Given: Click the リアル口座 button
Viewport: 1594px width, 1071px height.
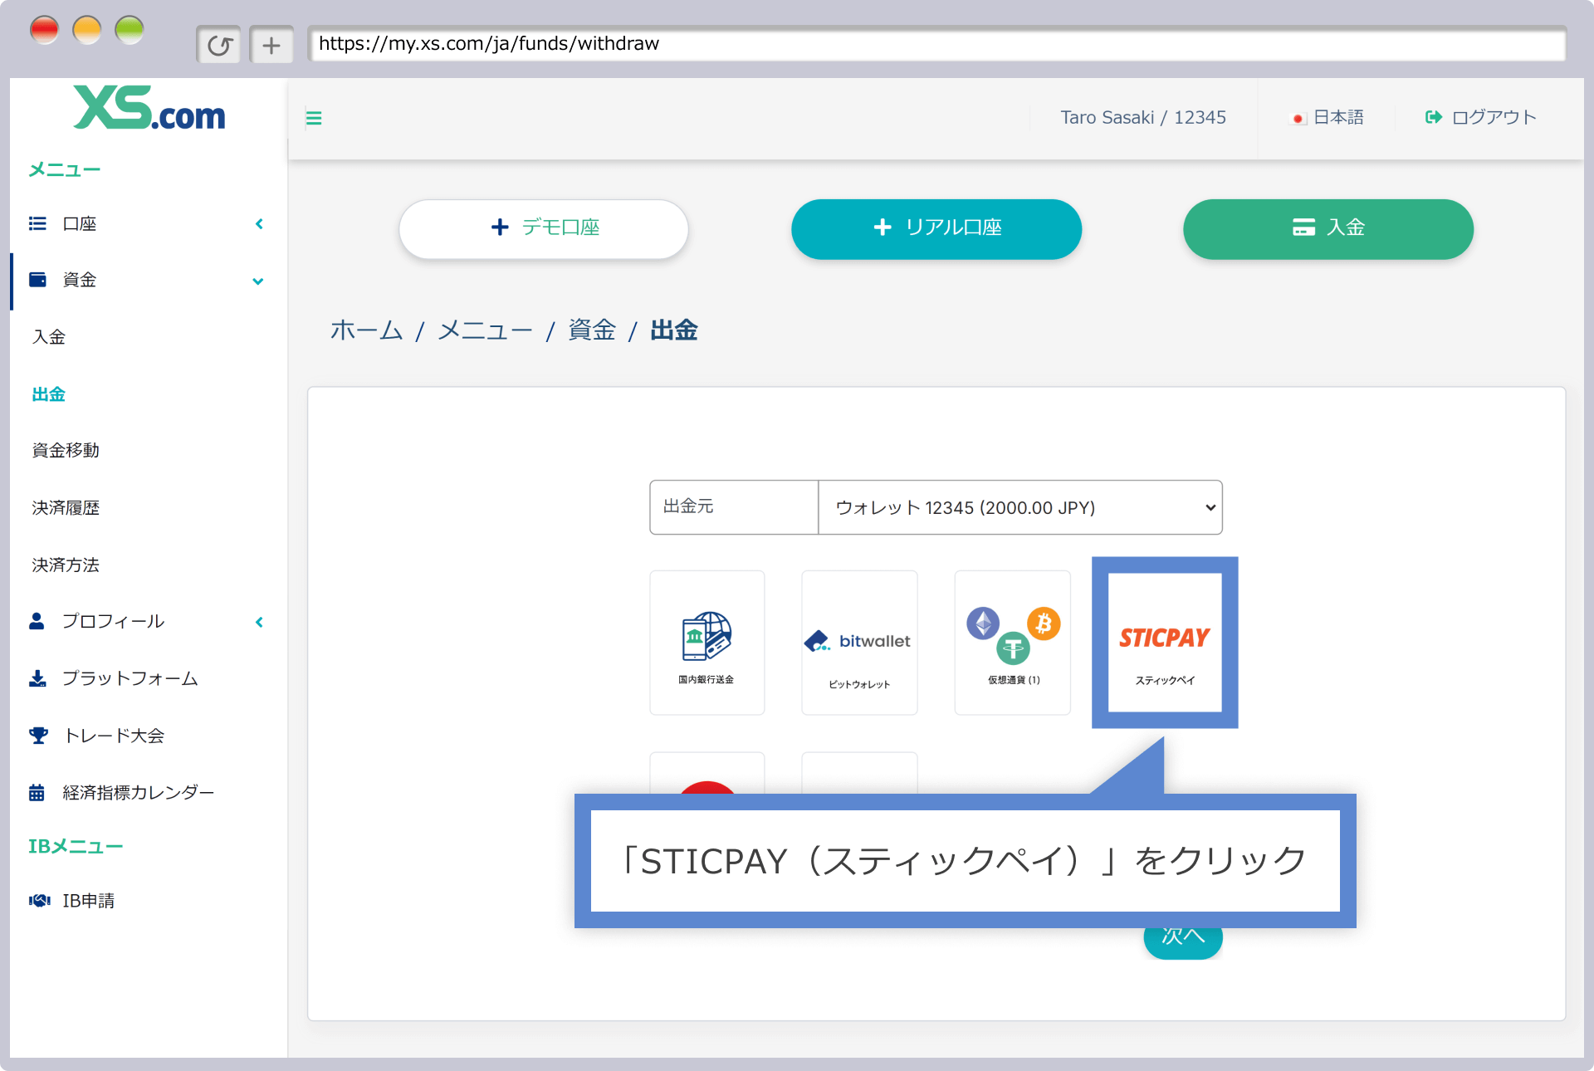Looking at the screenshot, I should point(936,228).
